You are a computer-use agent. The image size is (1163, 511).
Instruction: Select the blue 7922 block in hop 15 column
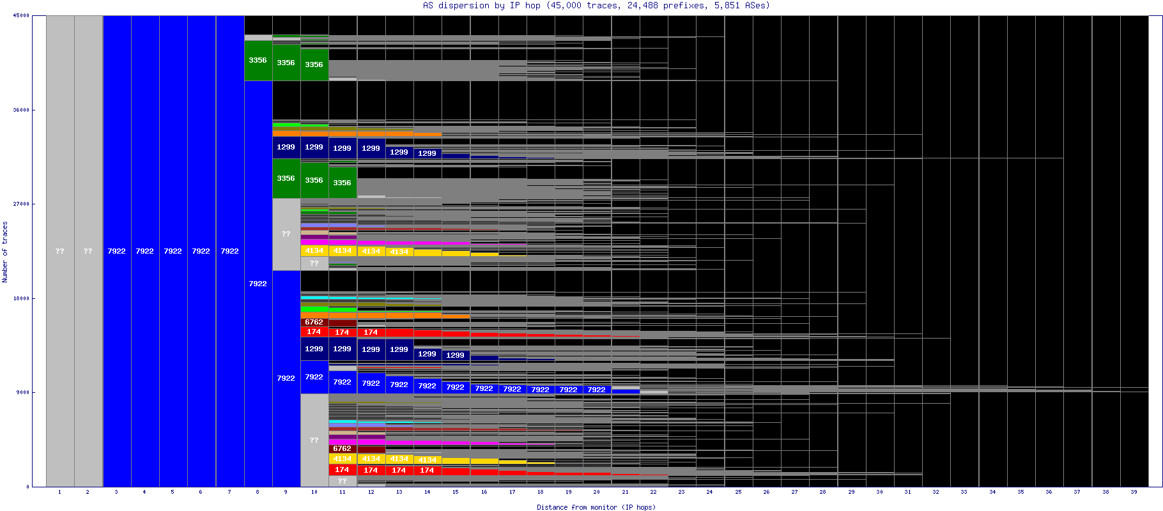tap(456, 387)
